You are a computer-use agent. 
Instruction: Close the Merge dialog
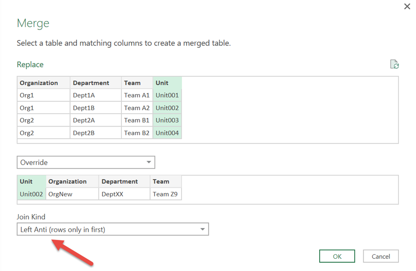click(407, 6)
